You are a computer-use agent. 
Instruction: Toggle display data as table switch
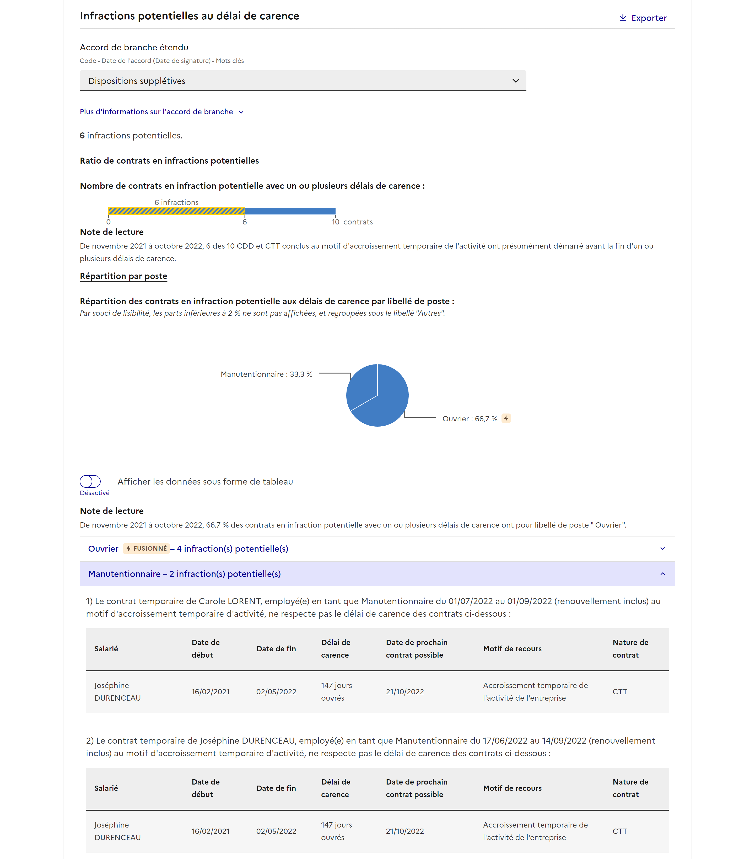pos(90,481)
